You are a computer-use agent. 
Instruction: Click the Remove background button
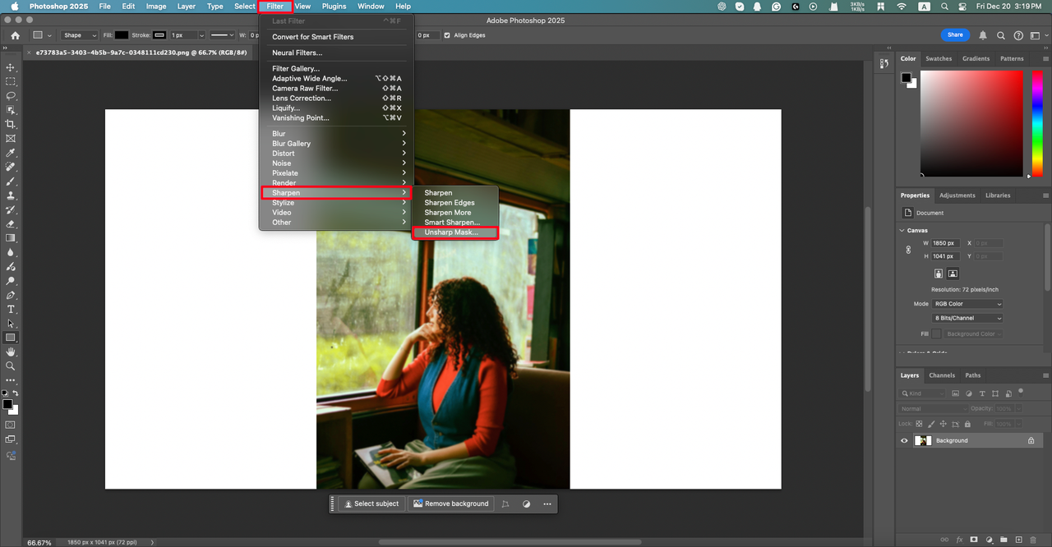click(x=450, y=503)
